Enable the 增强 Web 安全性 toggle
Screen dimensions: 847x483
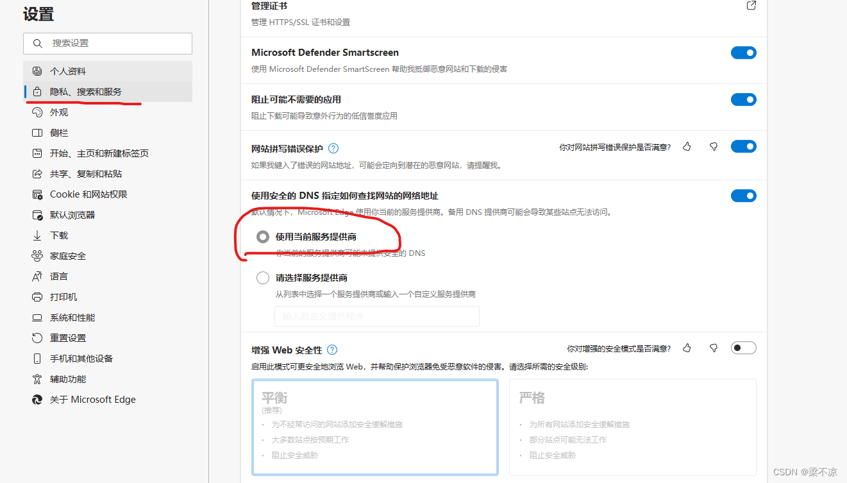(743, 347)
